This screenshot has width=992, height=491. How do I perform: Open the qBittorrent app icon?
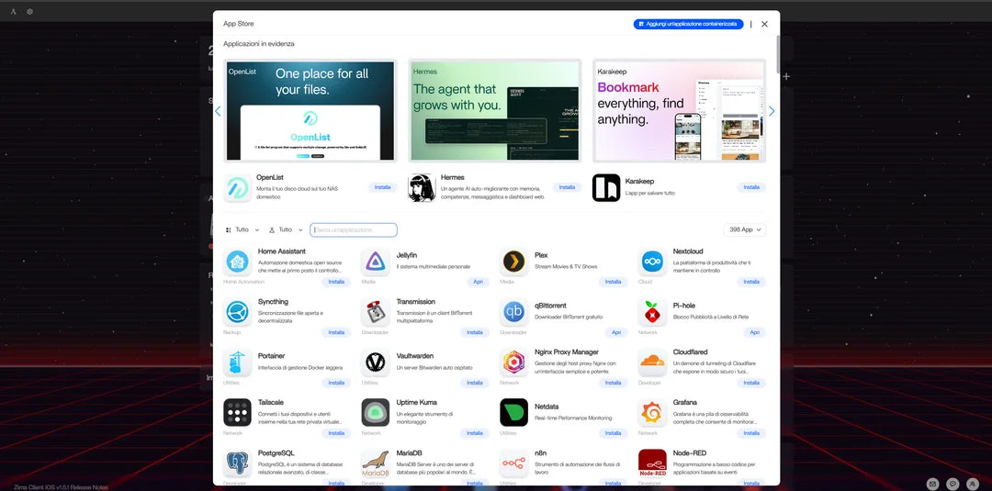pyautogui.click(x=513, y=312)
